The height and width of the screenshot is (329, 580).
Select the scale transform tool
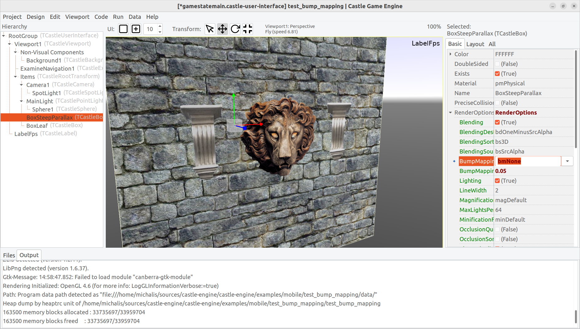click(247, 29)
